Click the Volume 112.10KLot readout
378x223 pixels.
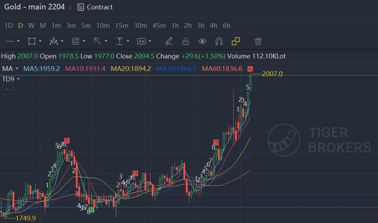pyautogui.click(x=257, y=56)
